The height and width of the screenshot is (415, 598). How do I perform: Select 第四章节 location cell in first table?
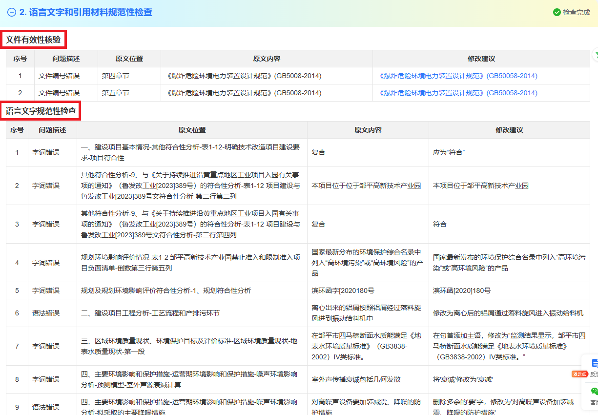point(115,76)
